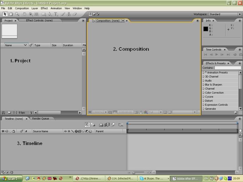The image size is (243, 182).
Task: Delete selected project item trash icon
Action: [31, 113]
